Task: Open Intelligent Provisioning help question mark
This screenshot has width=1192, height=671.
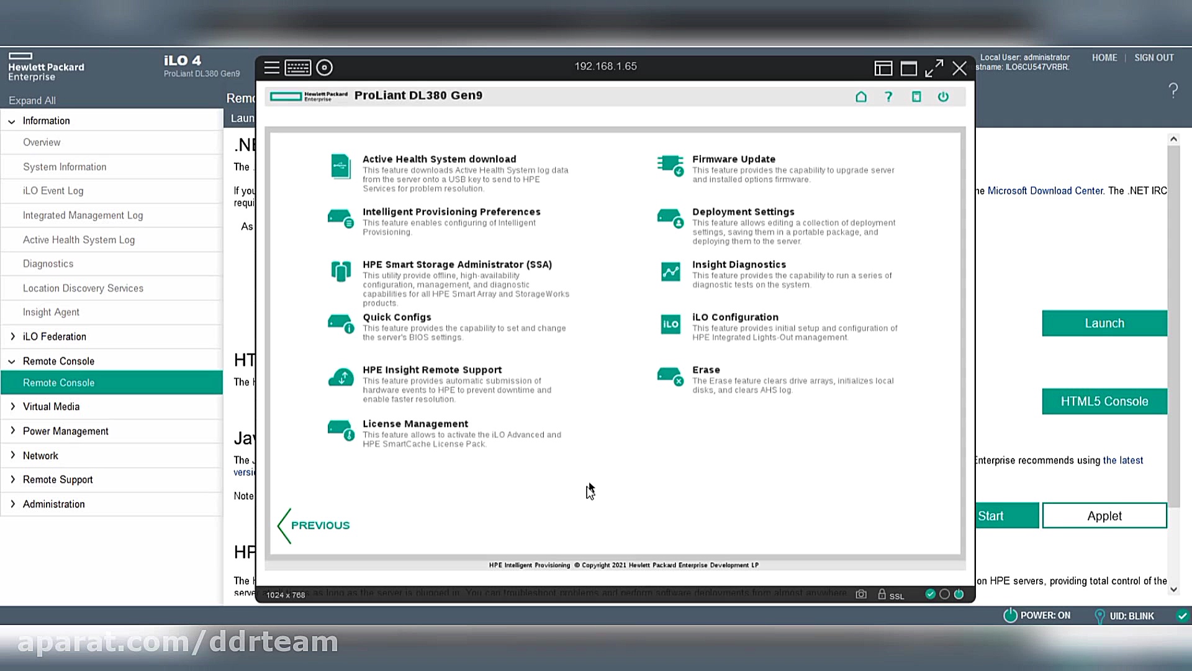Action: 888,96
